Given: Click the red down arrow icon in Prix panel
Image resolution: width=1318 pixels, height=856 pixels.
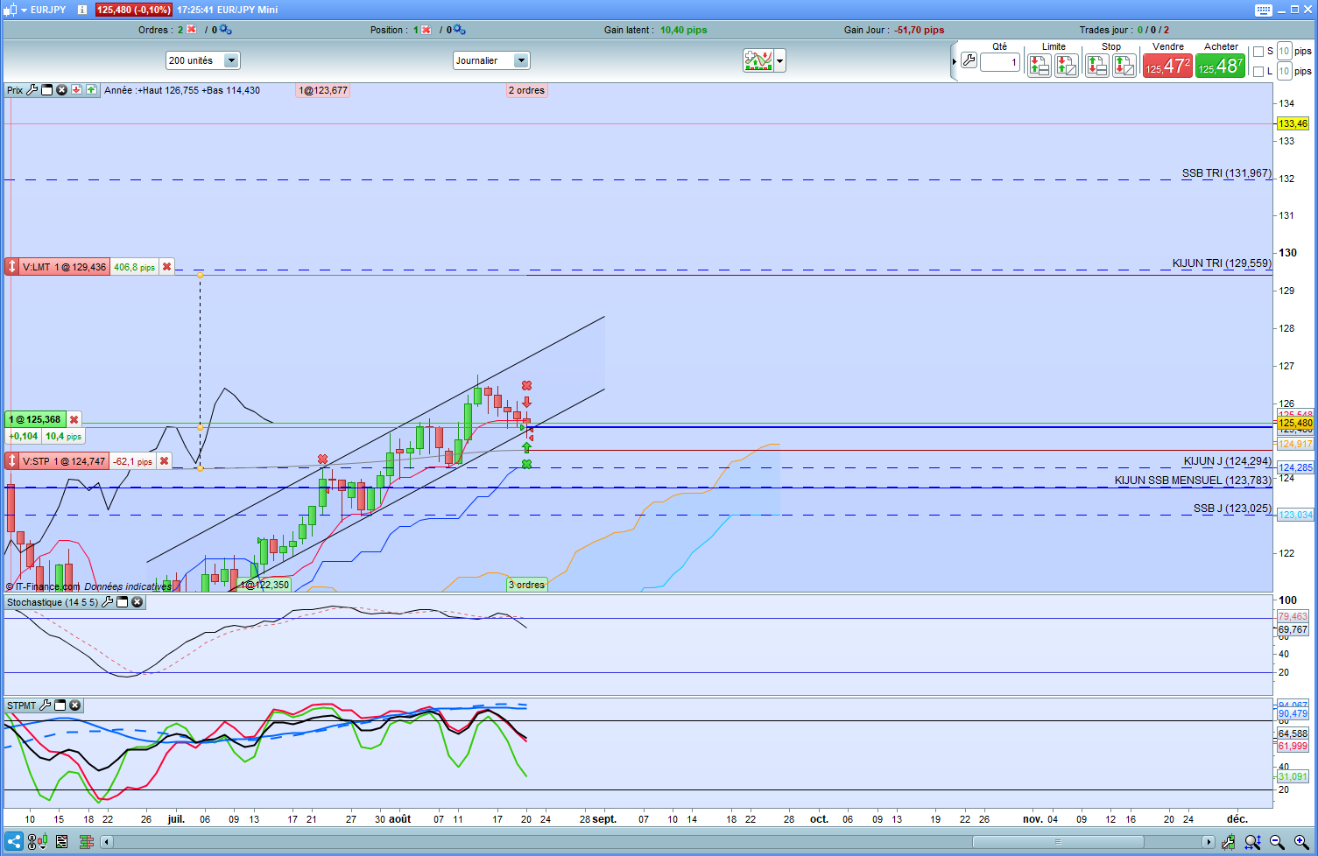Looking at the screenshot, I should click(77, 90).
